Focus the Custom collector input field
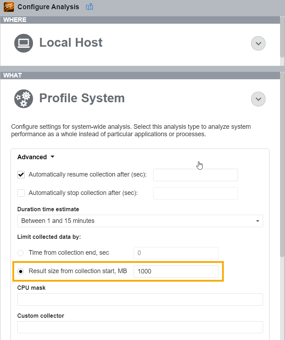The height and width of the screenshot is (340, 285). [x=140, y=327]
